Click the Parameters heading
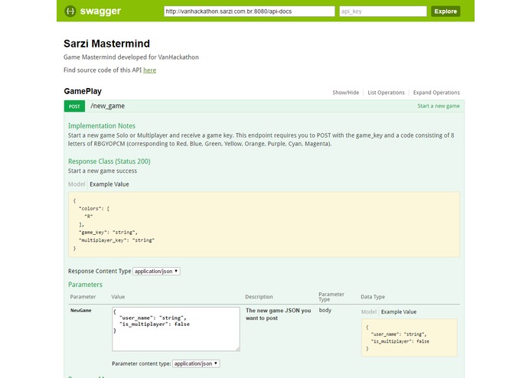The width and height of the screenshot is (532, 378). click(x=85, y=285)
